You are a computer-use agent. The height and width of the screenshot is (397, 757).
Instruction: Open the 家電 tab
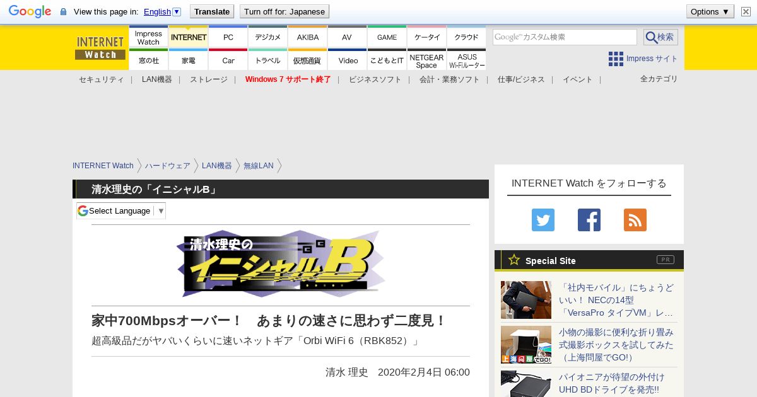click(x=189, y=60)
